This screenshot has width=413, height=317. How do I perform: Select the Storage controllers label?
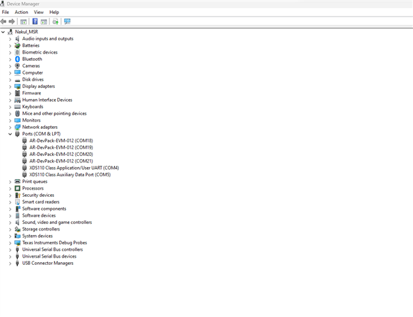pos(41,229)
